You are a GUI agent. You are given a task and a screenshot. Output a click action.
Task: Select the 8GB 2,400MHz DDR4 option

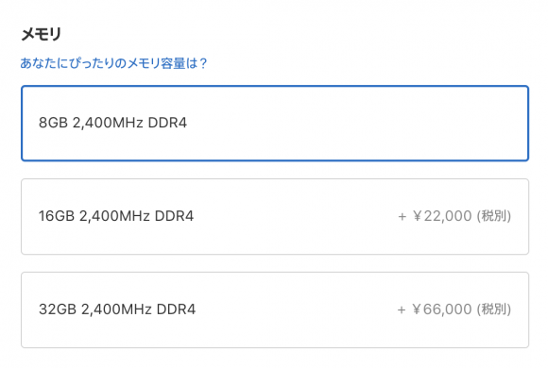(275, 124)
